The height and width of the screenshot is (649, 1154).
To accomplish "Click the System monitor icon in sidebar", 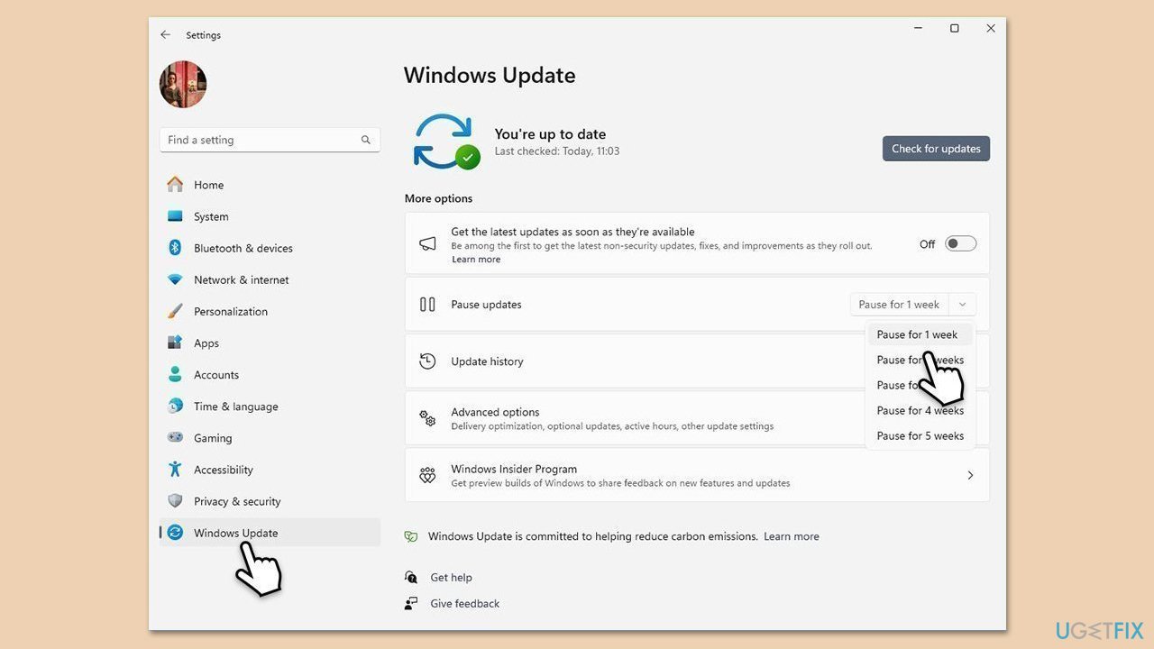I will click(175, 216).
